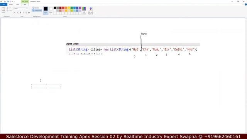The image size is (247, 139).
Task: Click the Cut button in the ribbon
Action: click(9, 8)
